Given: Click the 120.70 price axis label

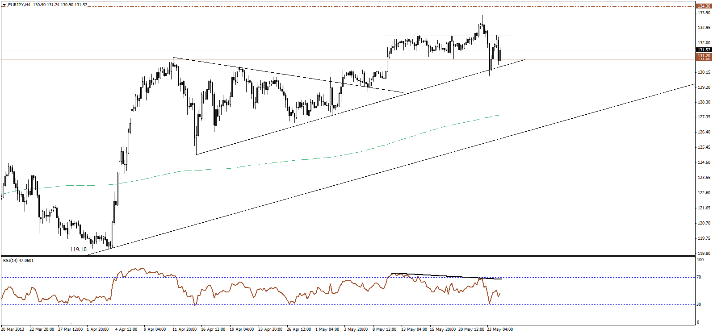Looking at the screenshot, I should tap(704, 223).
